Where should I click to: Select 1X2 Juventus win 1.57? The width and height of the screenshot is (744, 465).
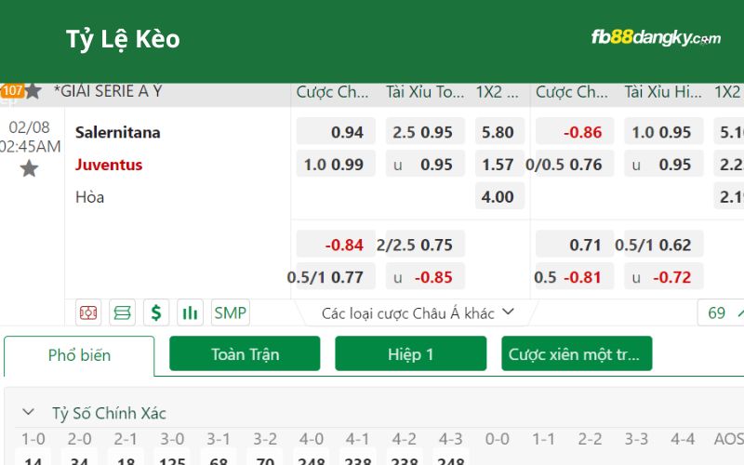(x=499, y=164)
